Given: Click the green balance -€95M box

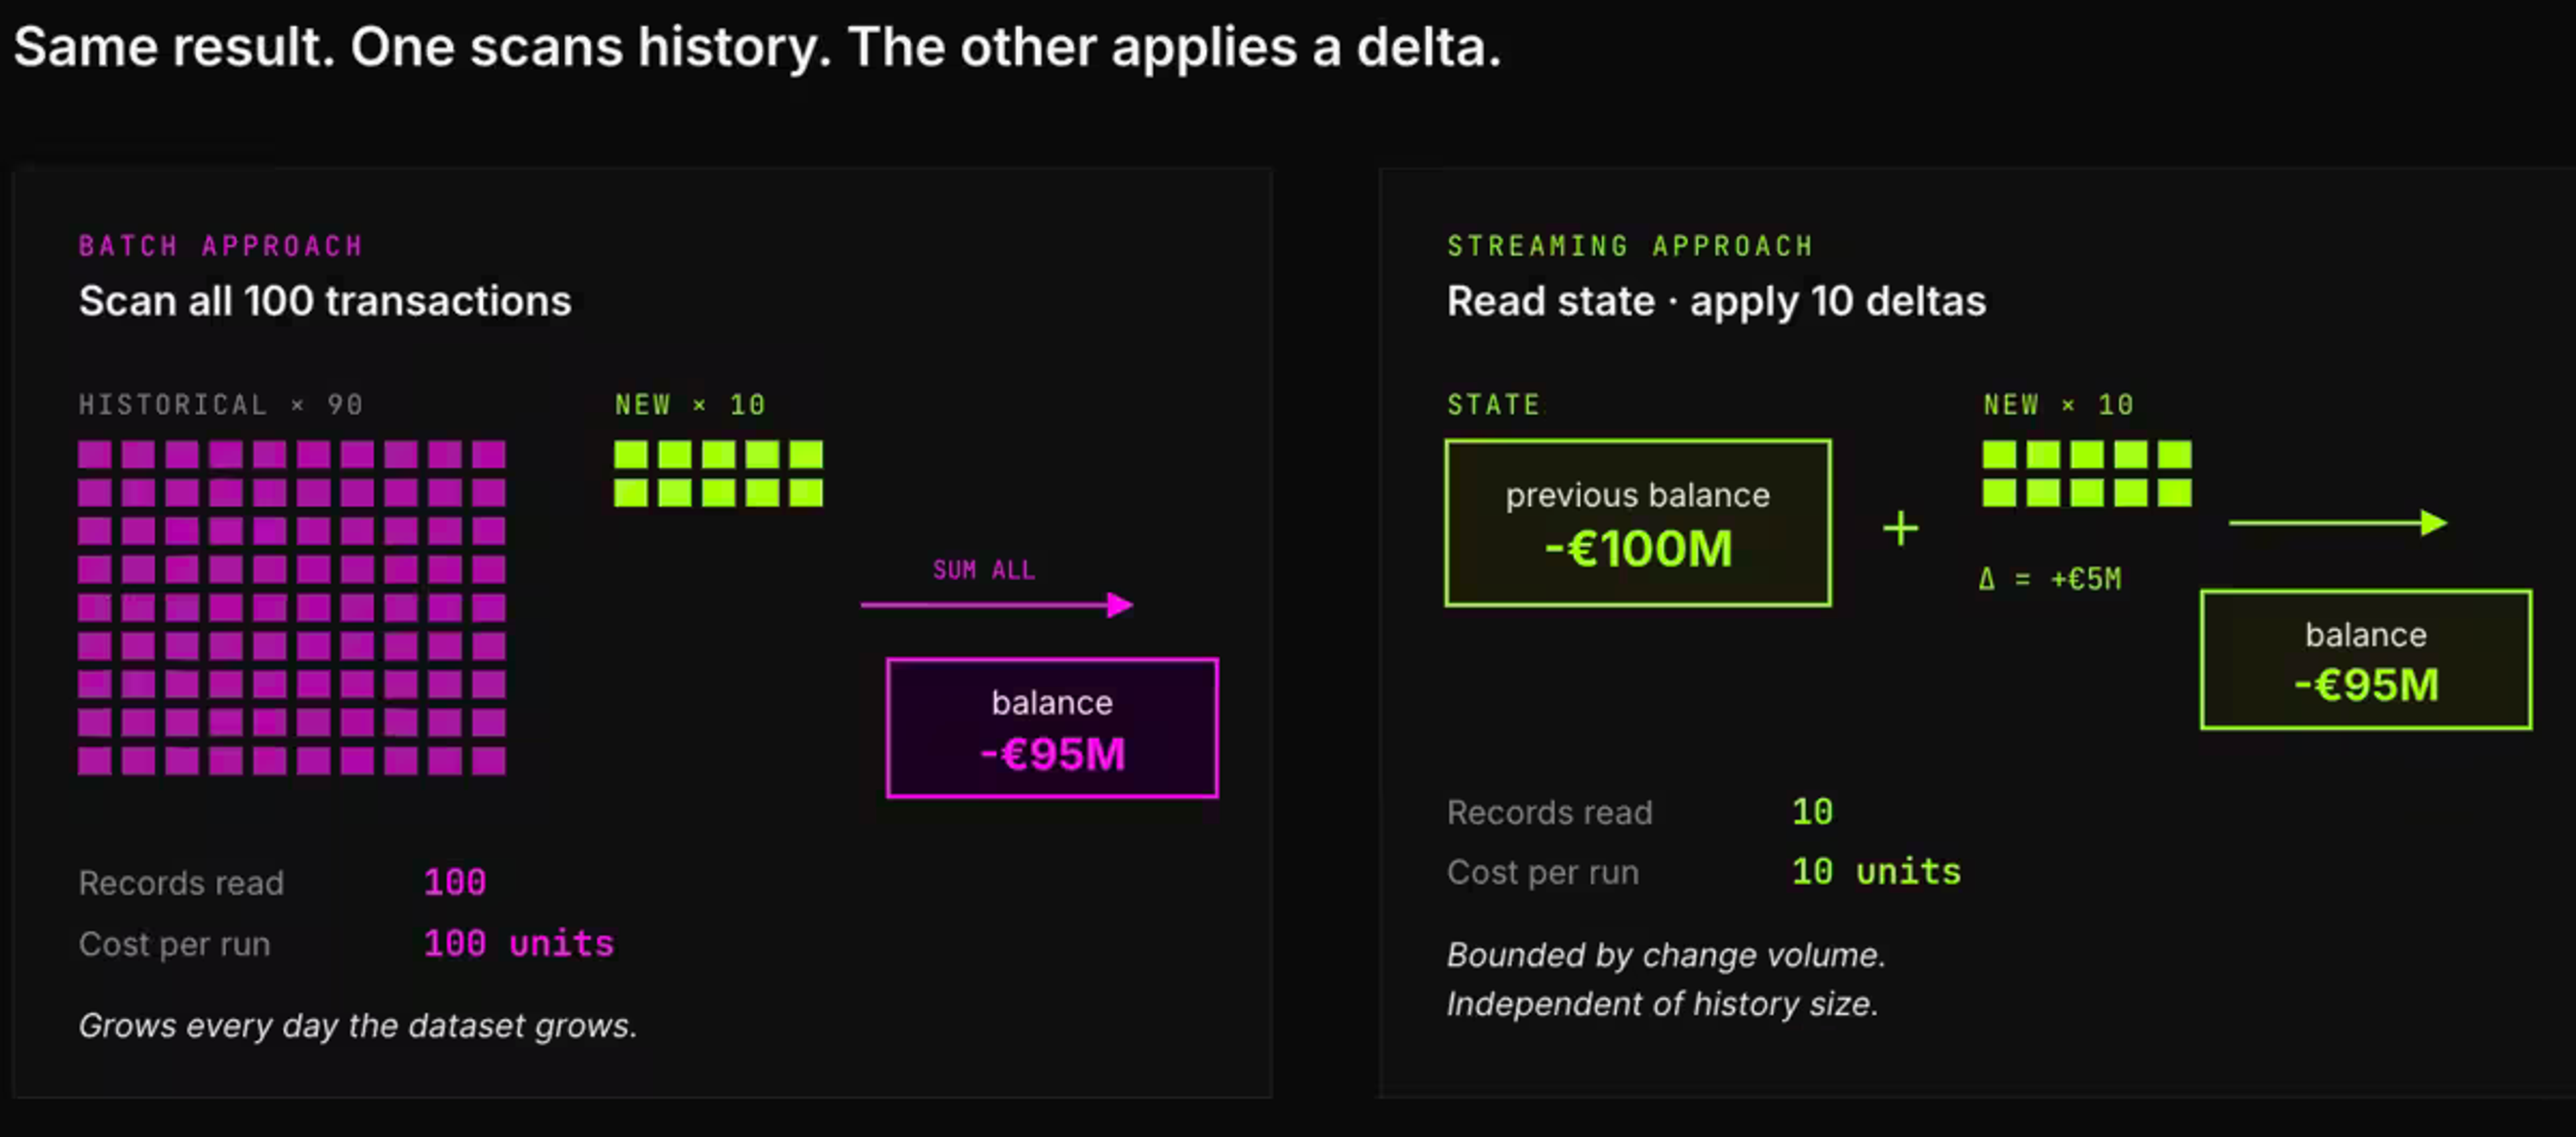Looking at the screenshot, I should (2366, 660).
